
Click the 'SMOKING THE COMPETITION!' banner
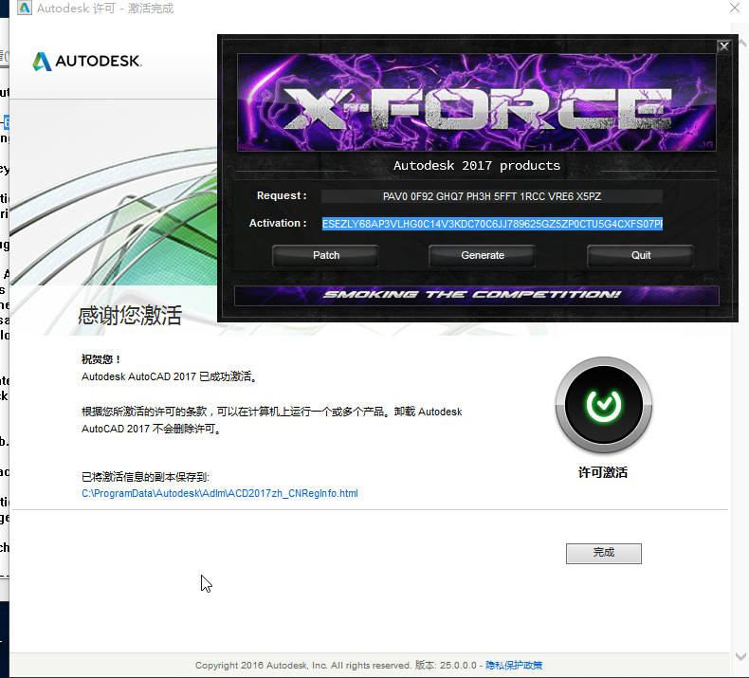pyautogui.click(x=476, y=295)
